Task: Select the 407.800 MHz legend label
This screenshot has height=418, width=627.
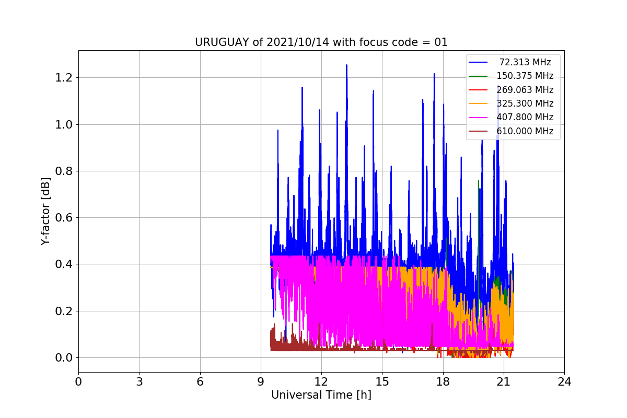Action: click(525, 118)
